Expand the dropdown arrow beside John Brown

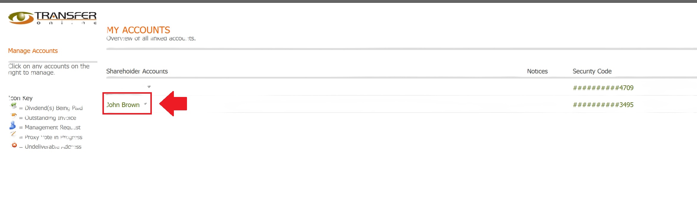point(145,104)
